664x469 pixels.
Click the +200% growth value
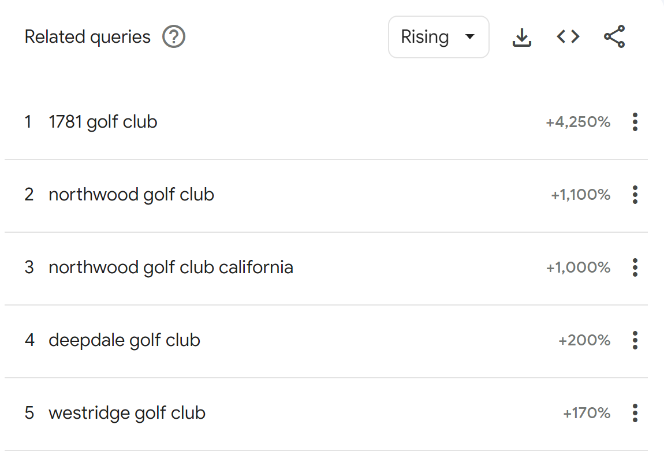(584, 341)
